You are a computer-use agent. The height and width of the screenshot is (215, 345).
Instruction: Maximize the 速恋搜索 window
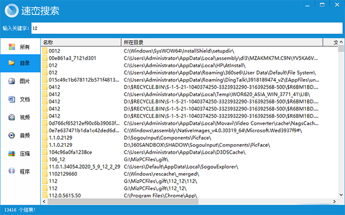coord(322,5)
